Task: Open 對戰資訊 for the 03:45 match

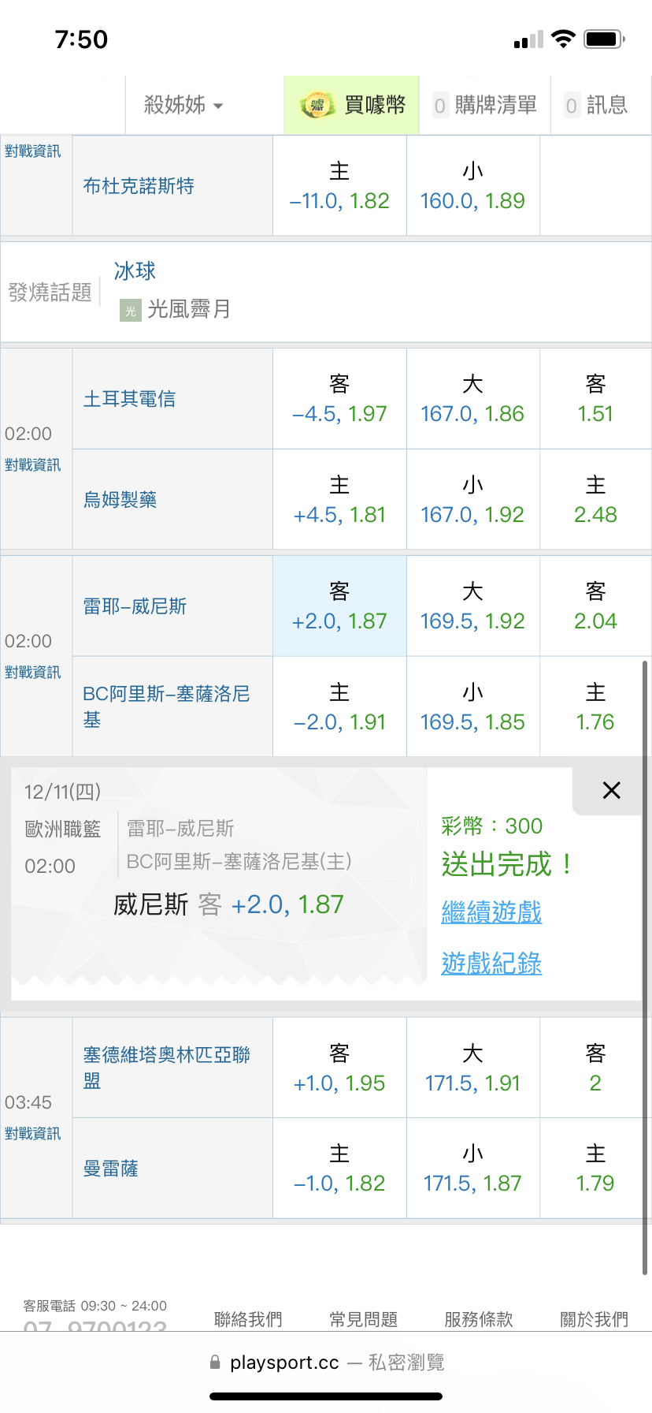Action: pos(32,1133)
